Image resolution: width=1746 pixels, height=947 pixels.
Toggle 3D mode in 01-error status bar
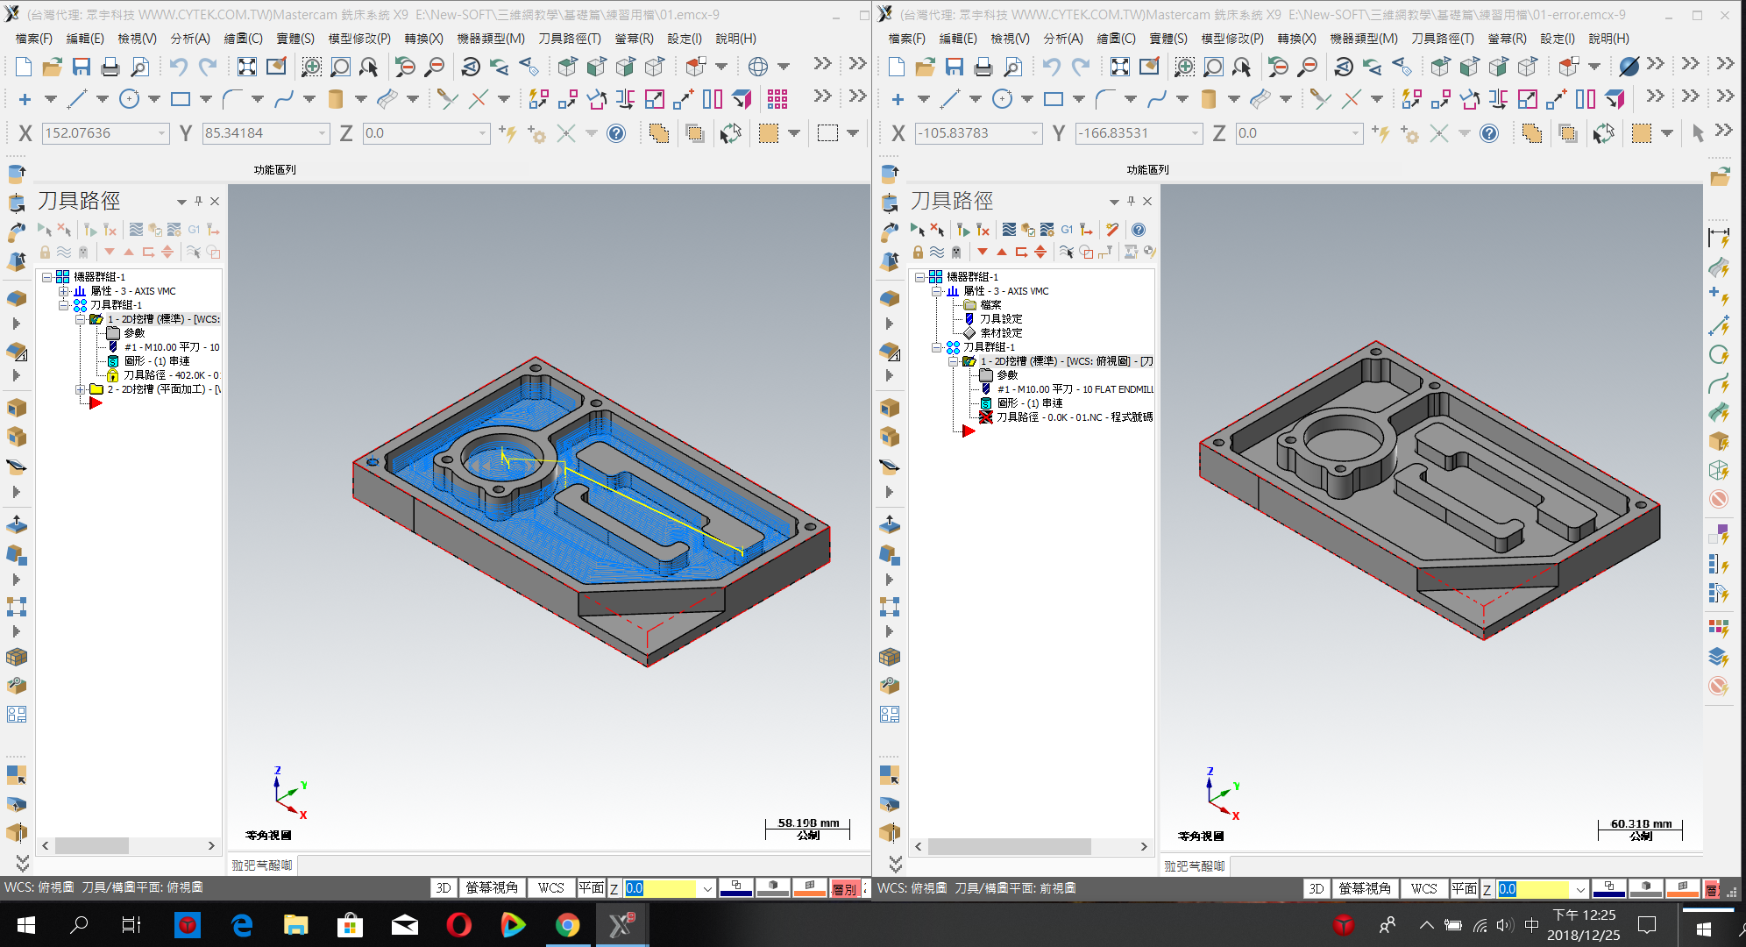coord(1317,889)
